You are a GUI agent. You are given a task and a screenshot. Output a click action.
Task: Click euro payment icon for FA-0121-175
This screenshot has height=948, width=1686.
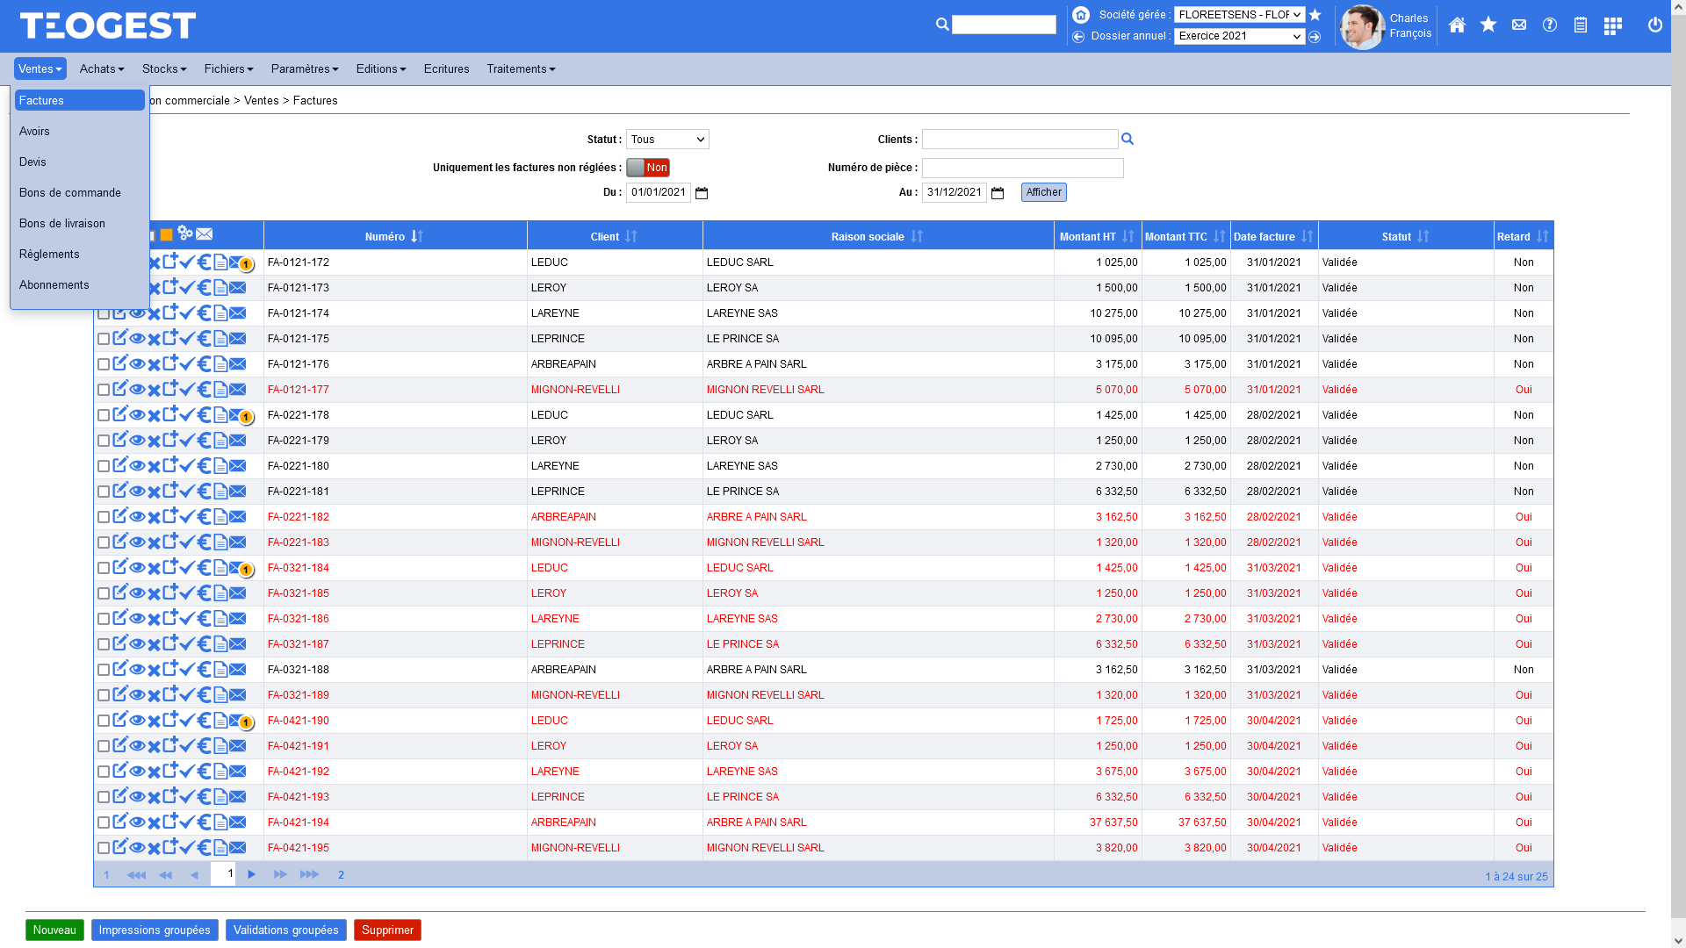click(x=204, y=339)
